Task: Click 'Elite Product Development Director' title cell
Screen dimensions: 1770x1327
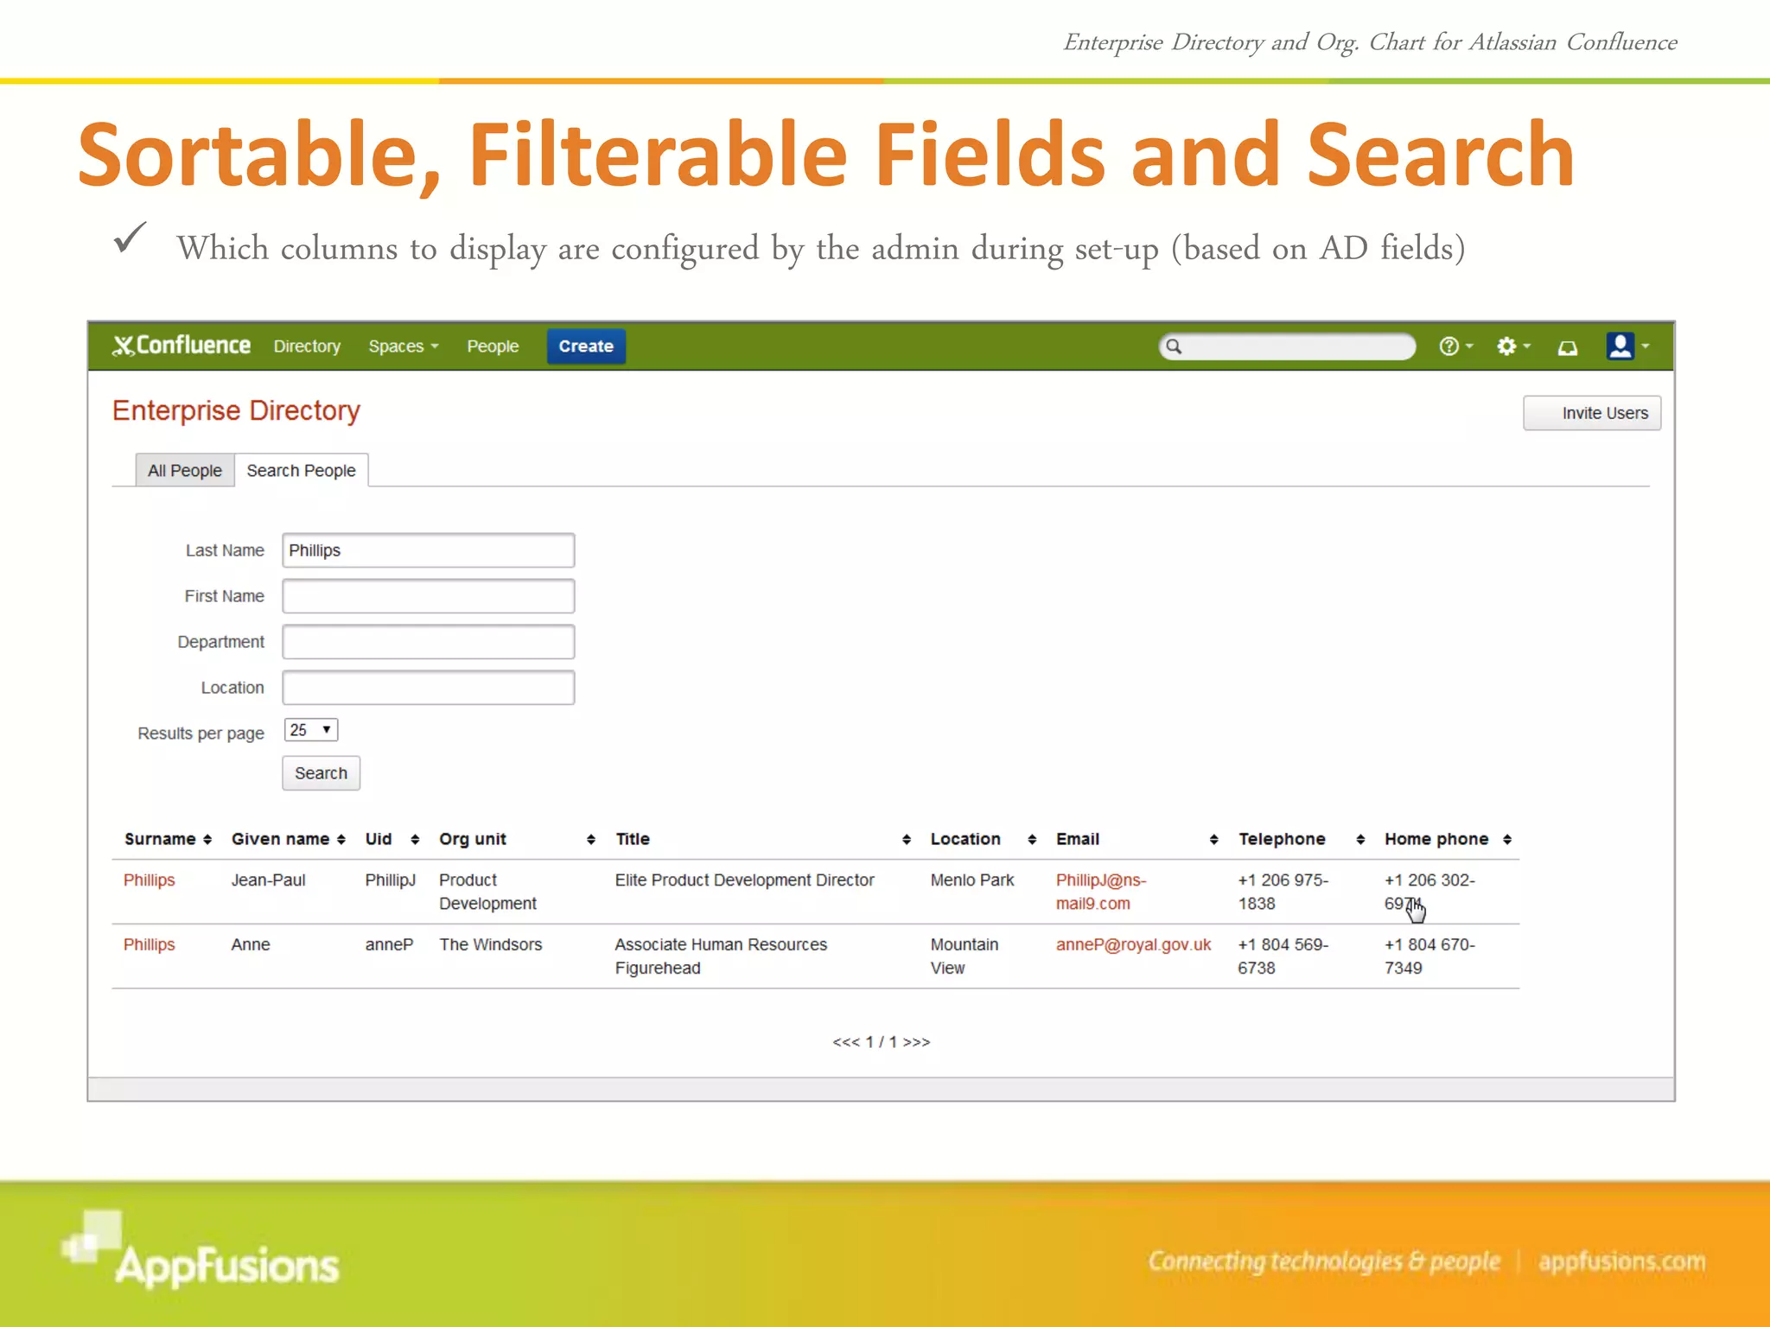Action: [745, 880]
